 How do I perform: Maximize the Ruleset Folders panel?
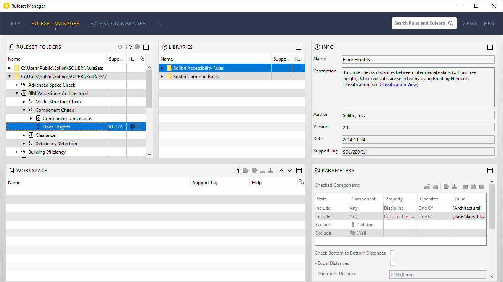(146, 47)
